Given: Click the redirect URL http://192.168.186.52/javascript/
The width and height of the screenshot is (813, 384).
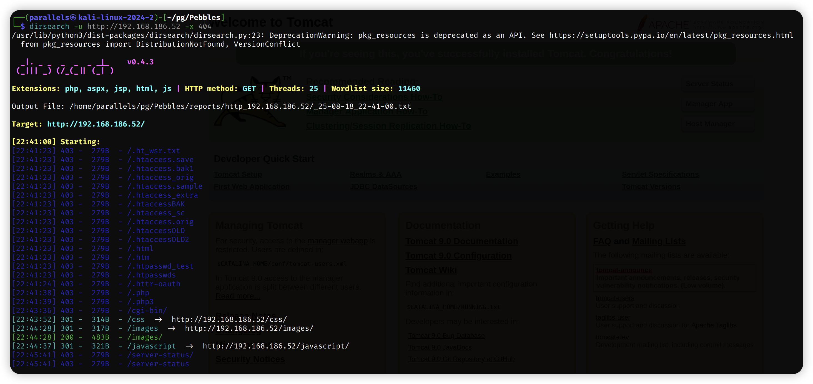Looking at the screenshot, I should click(276, 346).
